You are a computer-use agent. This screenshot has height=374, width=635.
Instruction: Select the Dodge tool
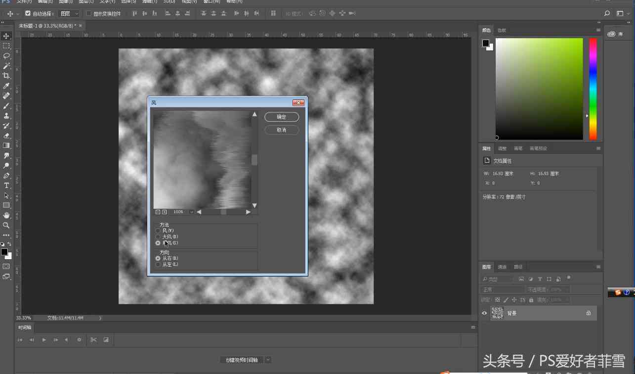(x=6, y=166)
